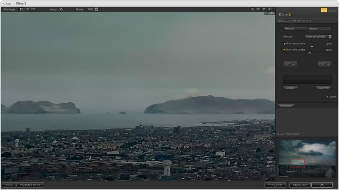This screenshot has height=190, width=339.
Task: Click add control point plus button
Action: 325,64
